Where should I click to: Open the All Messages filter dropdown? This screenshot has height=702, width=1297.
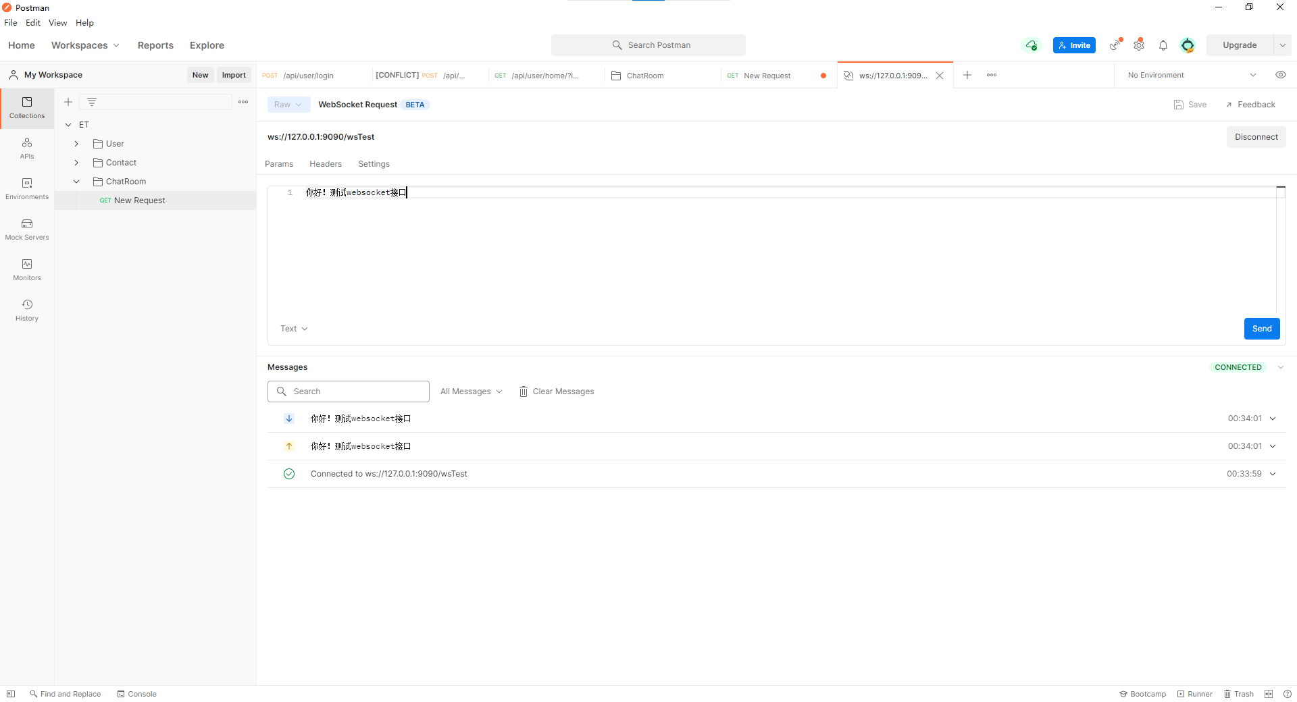pos(472,391)
